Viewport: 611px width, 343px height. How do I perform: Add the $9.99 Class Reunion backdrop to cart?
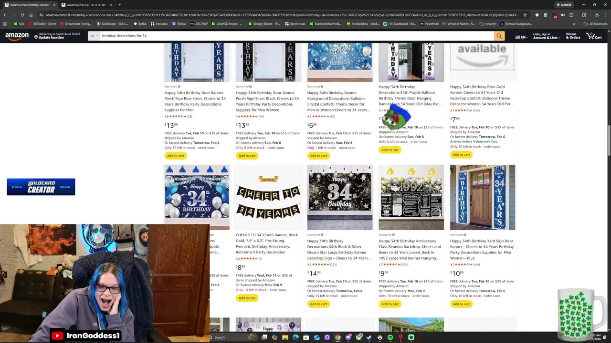390,304
